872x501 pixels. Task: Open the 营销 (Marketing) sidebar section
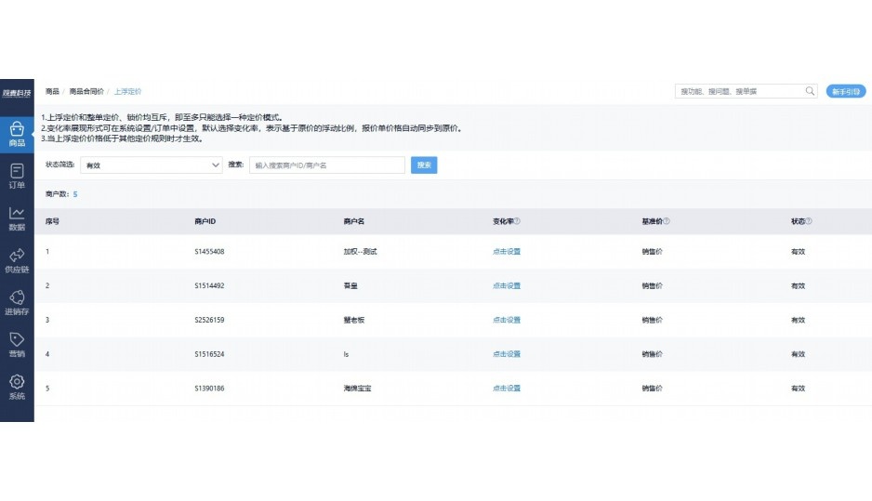(x=17, y=345)
